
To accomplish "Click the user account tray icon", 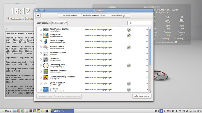I will pos(176,111).
